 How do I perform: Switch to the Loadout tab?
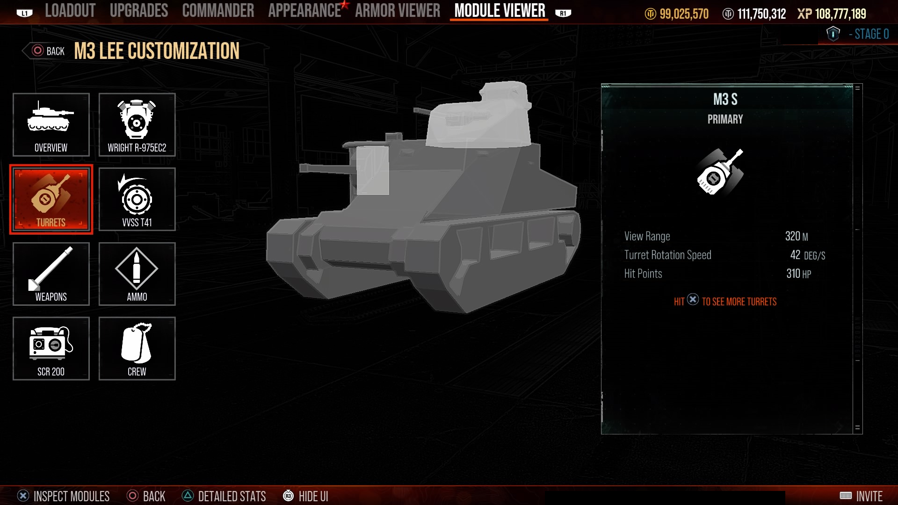click(70, 10)
